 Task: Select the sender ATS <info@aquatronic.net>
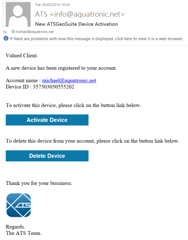(x=80, y=14)
